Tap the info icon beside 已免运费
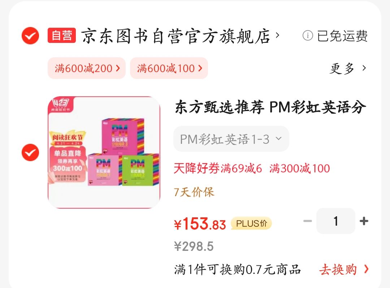The width and height of the screenshot is (390, 288). click(x=308, y=35)
